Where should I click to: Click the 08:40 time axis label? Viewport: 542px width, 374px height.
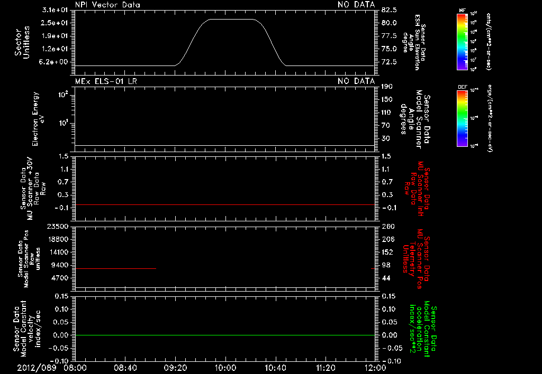[125, 368]
